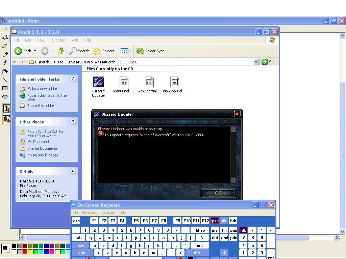Screen dimensions: 346x259
Task: Toggle the nlk Num Lock key
Action: (x=243, y=230)
